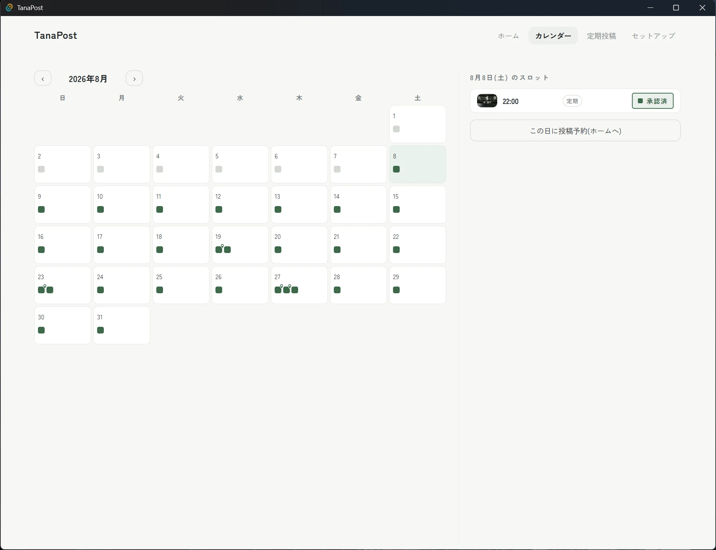
Task: Click the gray slot marker on August 1
Action: (396, 129)
